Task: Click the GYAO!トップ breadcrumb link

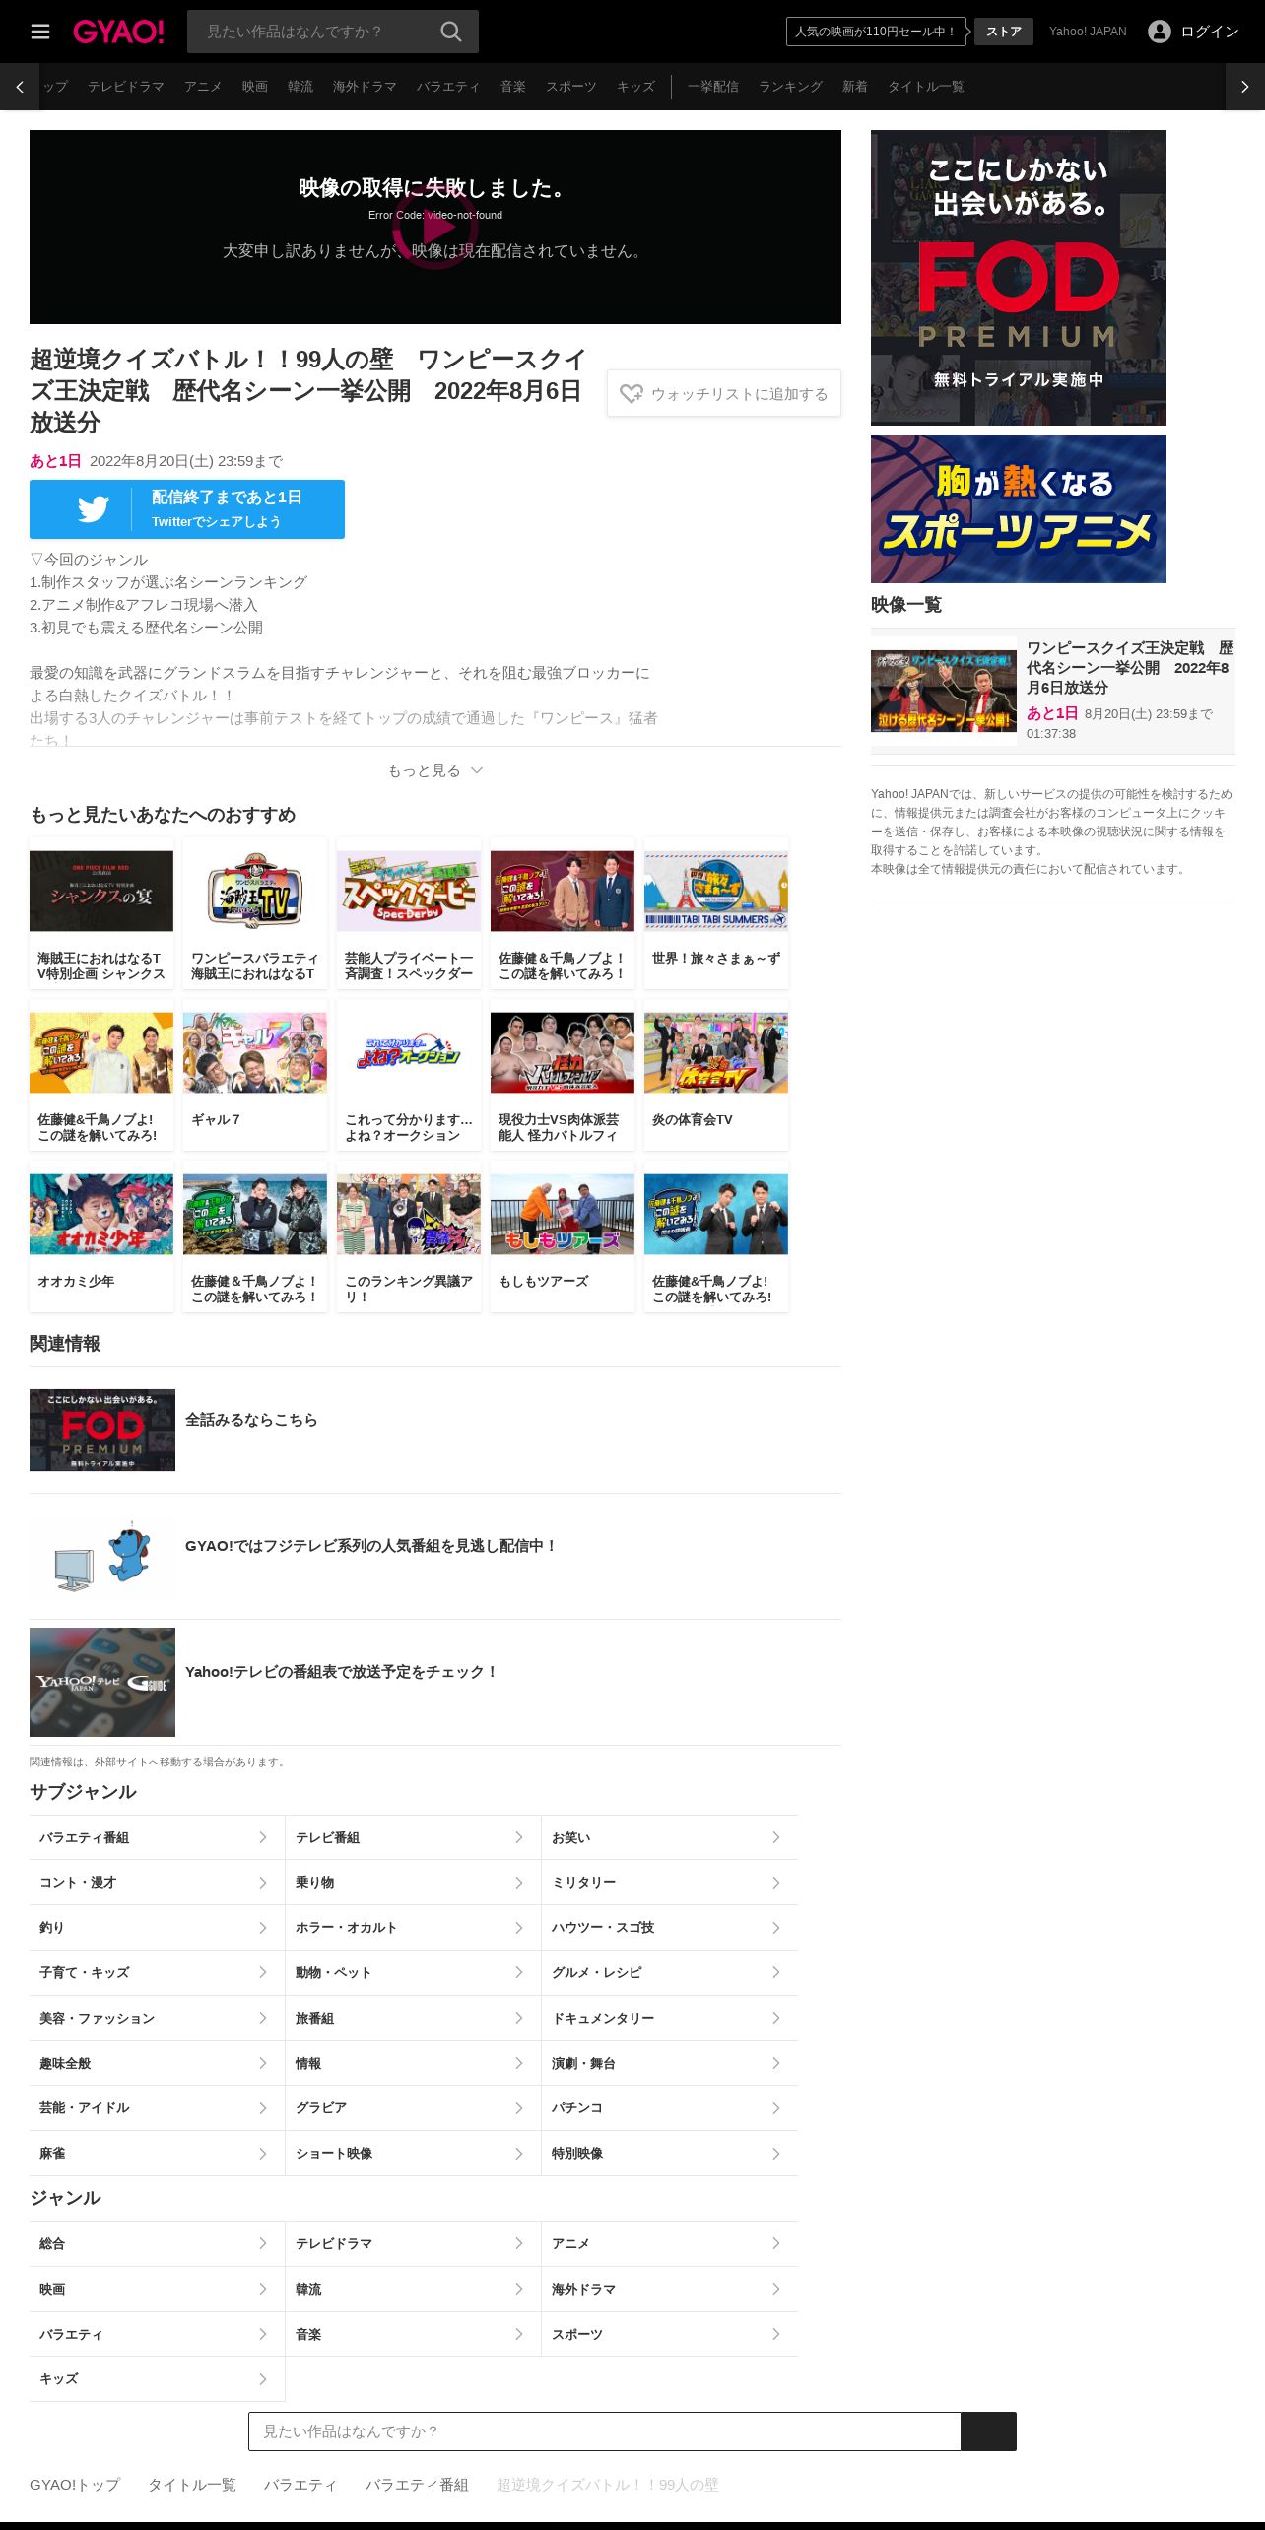Action: [75, 2485]
